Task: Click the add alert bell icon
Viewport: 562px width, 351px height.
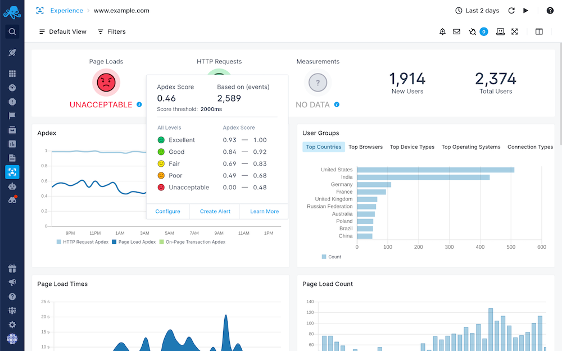Action: click(x=442, y=32)
